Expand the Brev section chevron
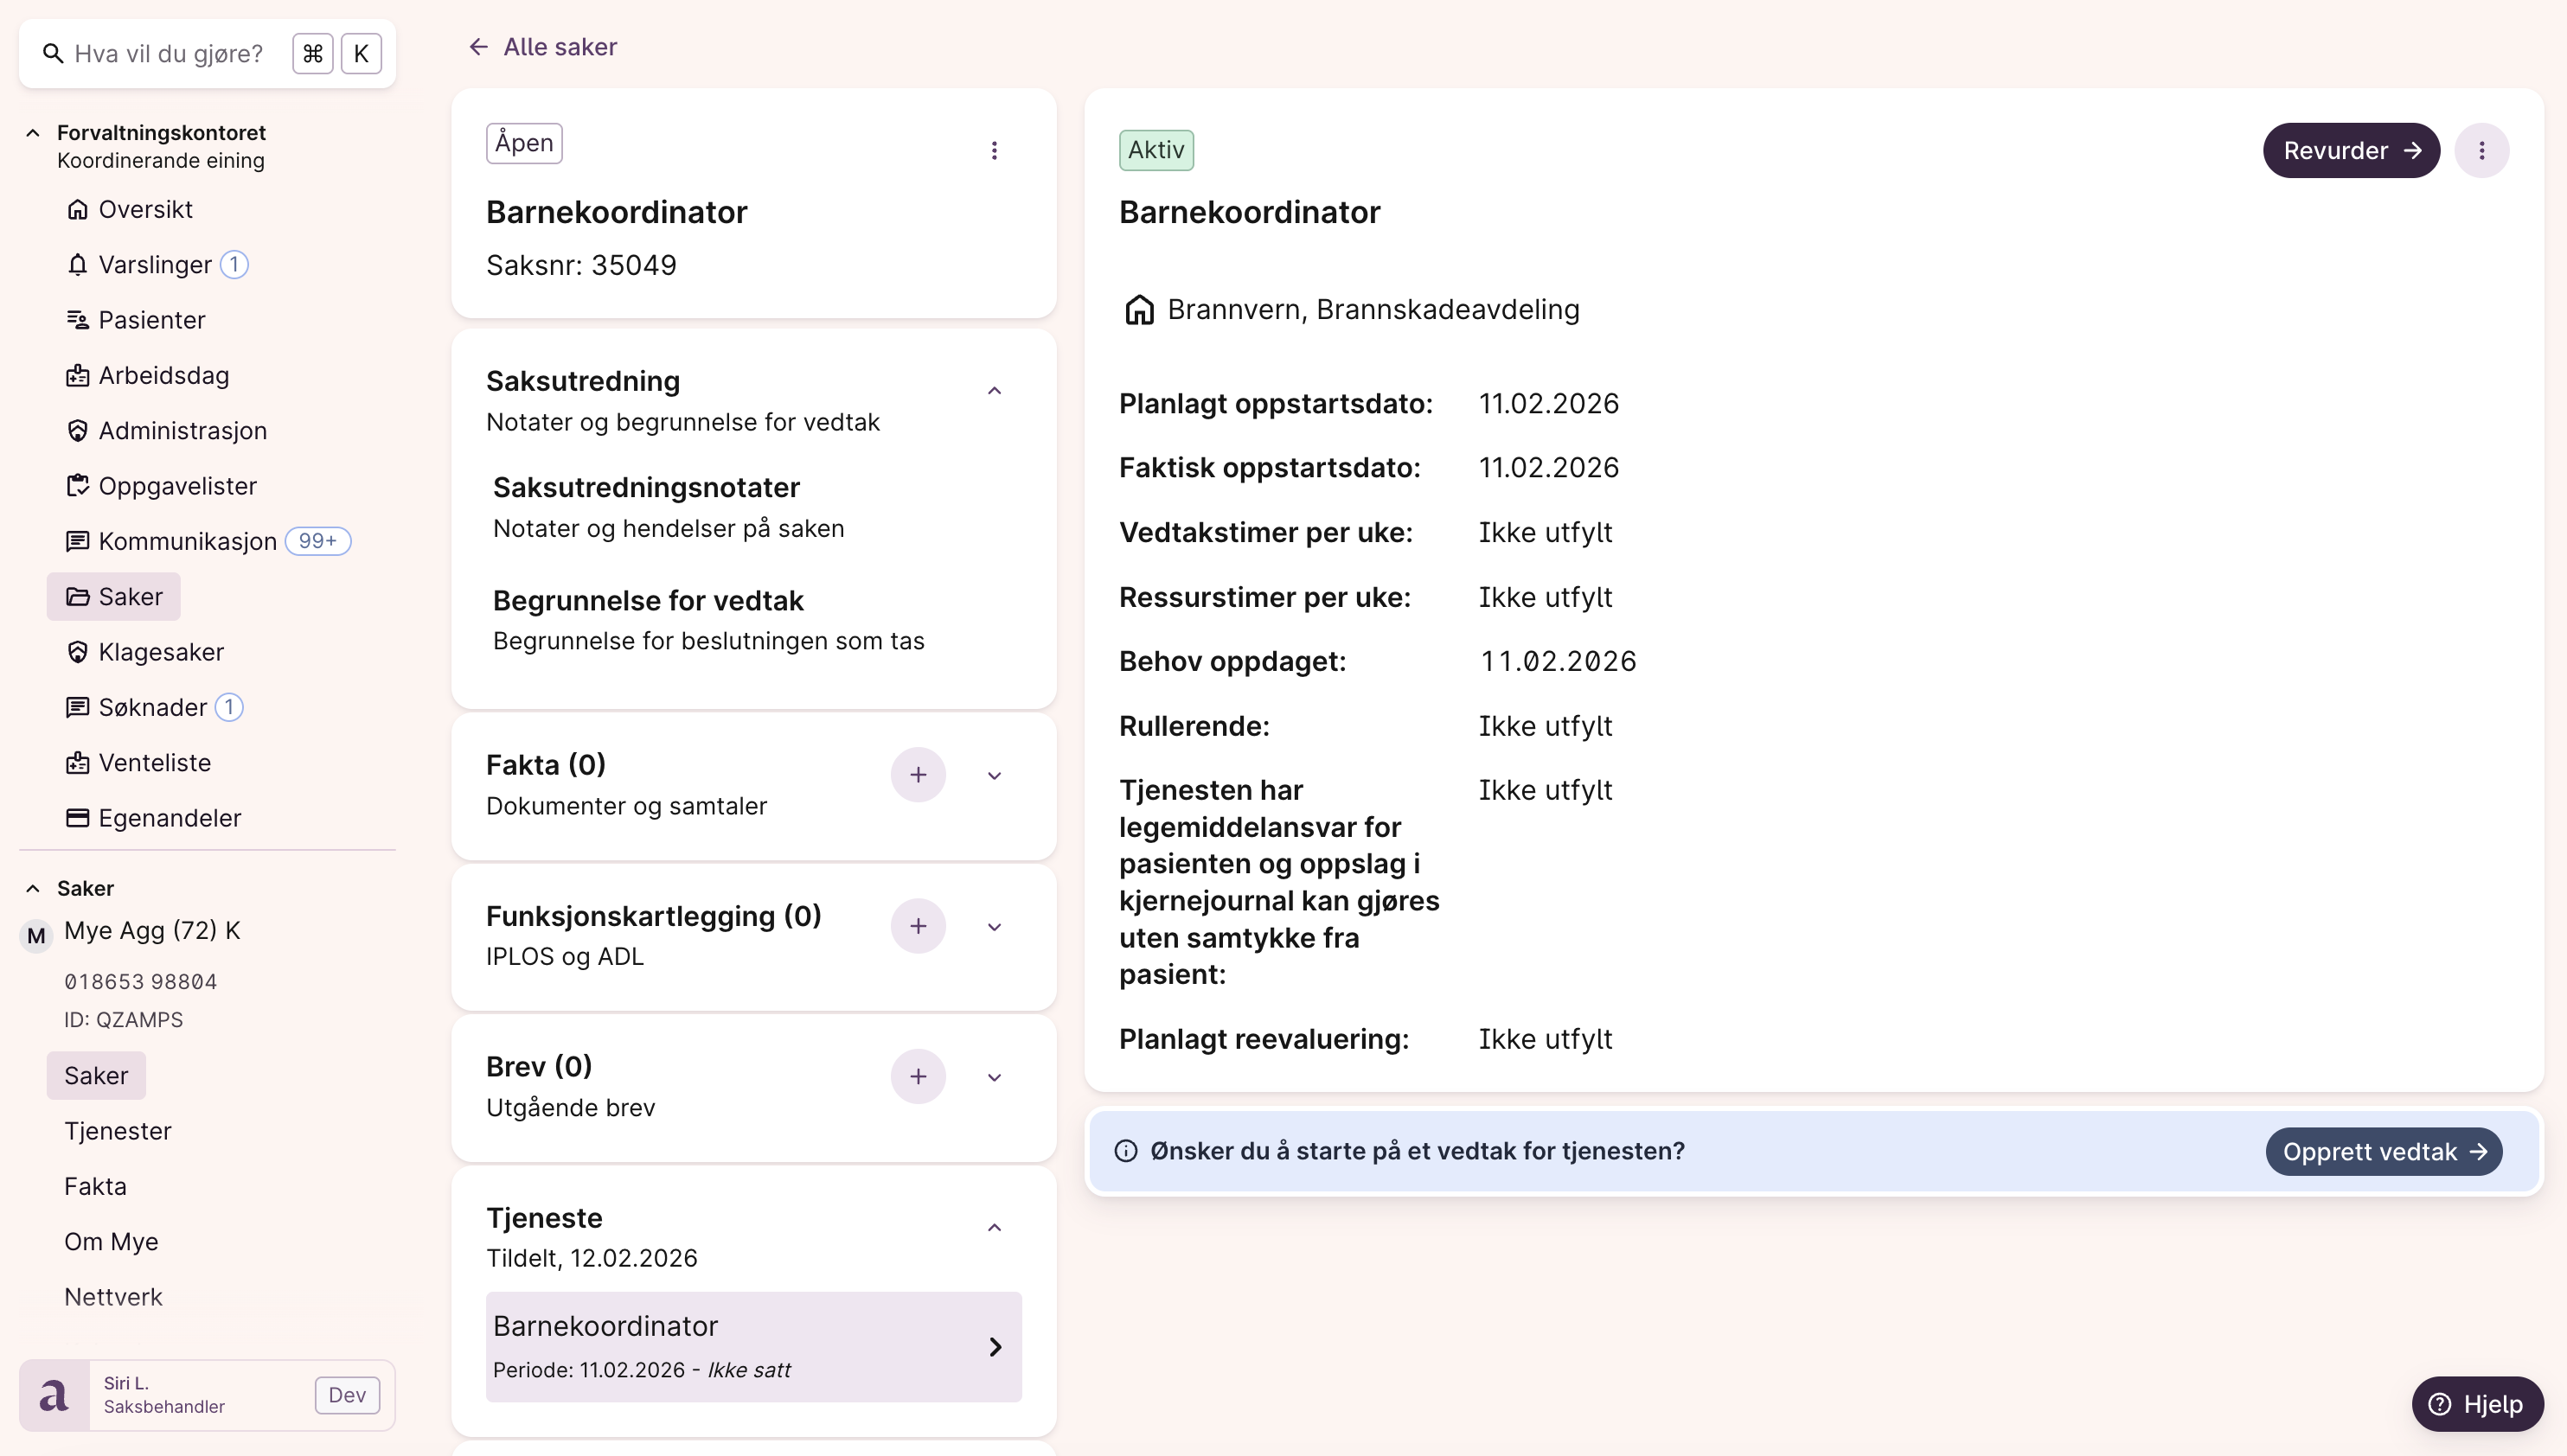The width and height of the screenshot is (2567, 1456). (x=993, y=1078)
